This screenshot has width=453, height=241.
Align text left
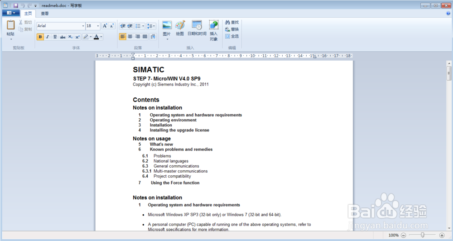pyautogui.click(x=123, y=36)
